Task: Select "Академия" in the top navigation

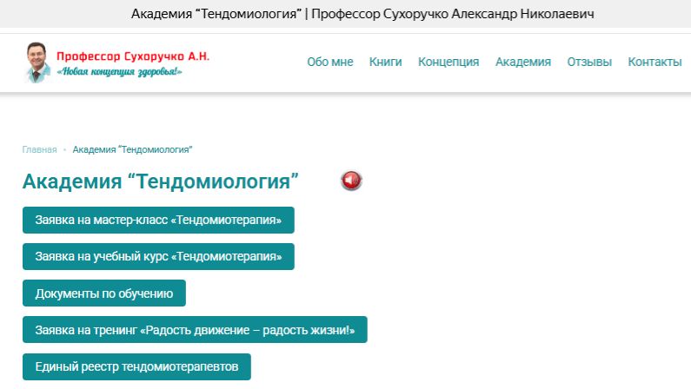Action: pyautogui.click(x=523, y=62)
